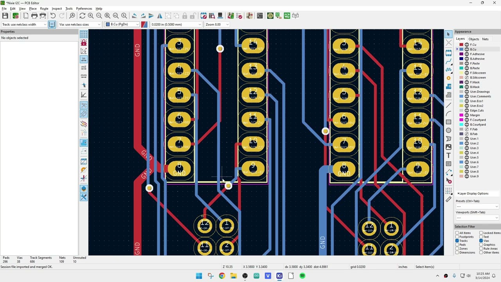Check the Footprints selection filter
The image size is (501, 282).
(457, 237)
